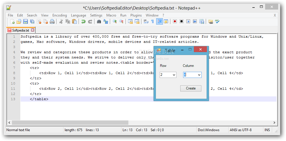Toggle Word wrap toolbar icon

146,21
